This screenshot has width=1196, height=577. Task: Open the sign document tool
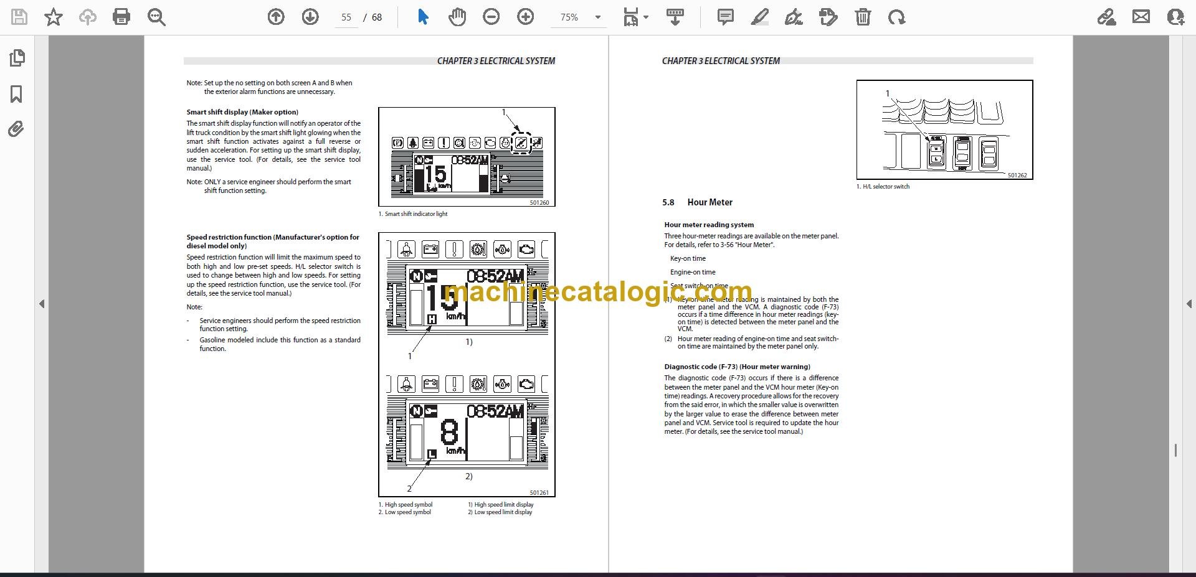[x=794, y=17]
